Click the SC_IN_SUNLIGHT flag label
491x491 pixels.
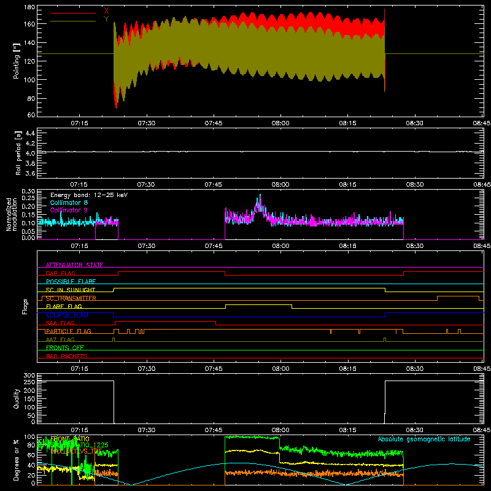click(71, 290)
